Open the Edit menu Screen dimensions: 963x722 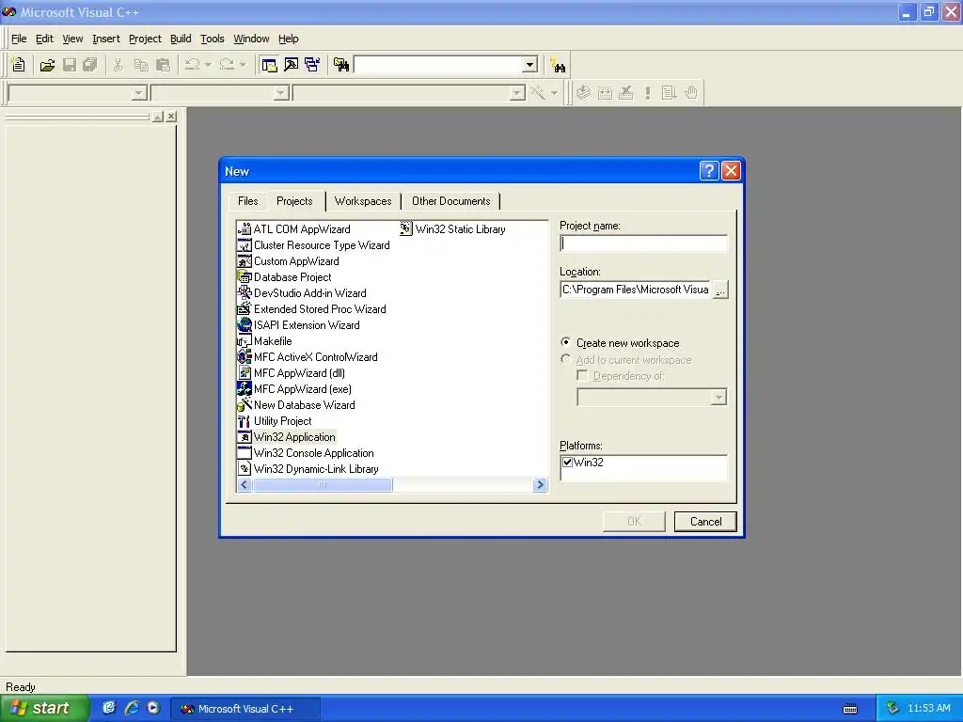pos(44,39)
